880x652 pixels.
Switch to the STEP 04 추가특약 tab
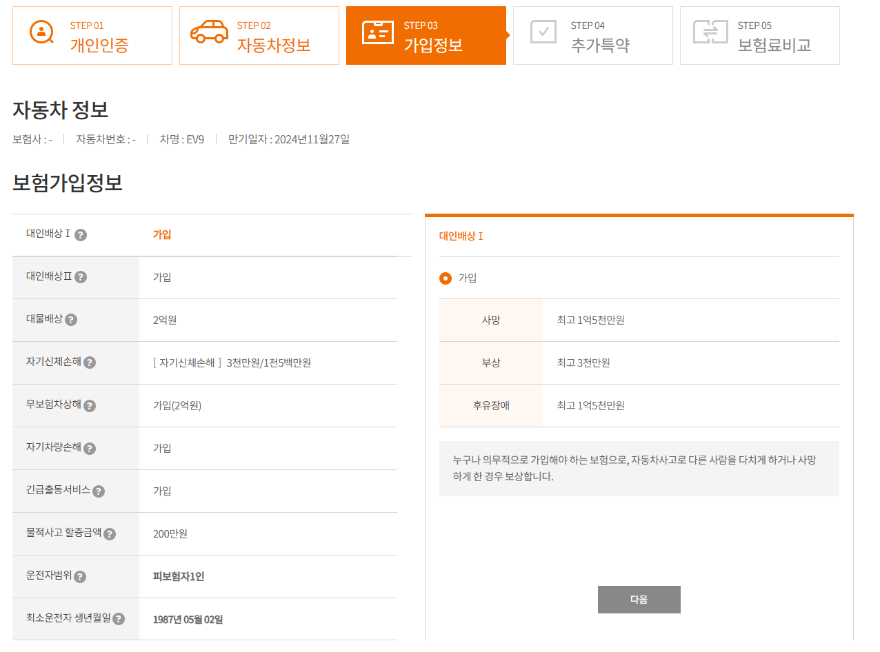tap(592, 35)
